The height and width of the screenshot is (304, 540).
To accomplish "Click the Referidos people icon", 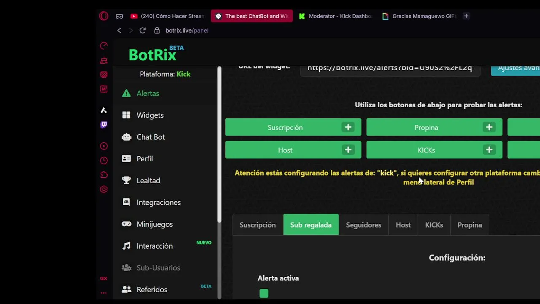I will coord(126,290).
